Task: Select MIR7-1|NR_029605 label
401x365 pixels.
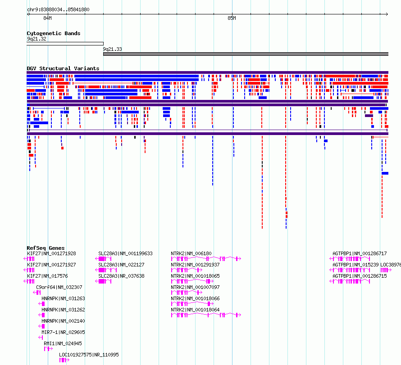Action: point(63,332)
